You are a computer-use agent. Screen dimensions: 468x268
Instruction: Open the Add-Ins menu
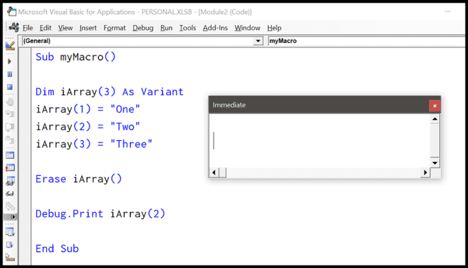(x=215, y=28)
